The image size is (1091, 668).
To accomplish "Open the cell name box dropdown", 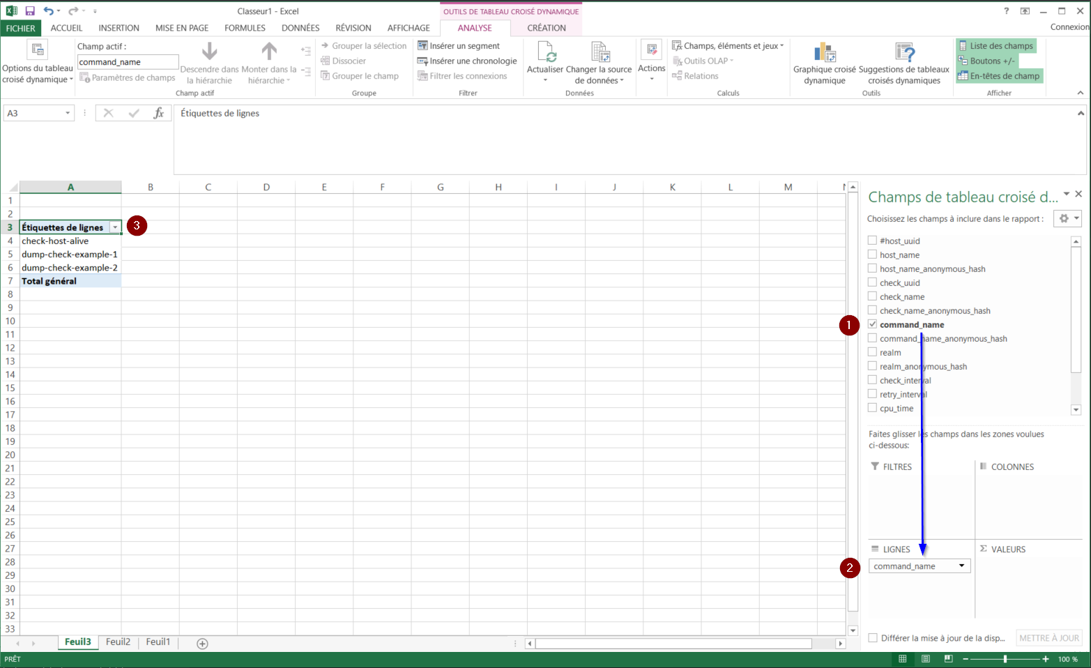I will pos(68,113).
